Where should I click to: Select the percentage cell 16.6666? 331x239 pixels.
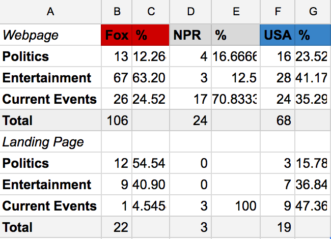(236, 56)
